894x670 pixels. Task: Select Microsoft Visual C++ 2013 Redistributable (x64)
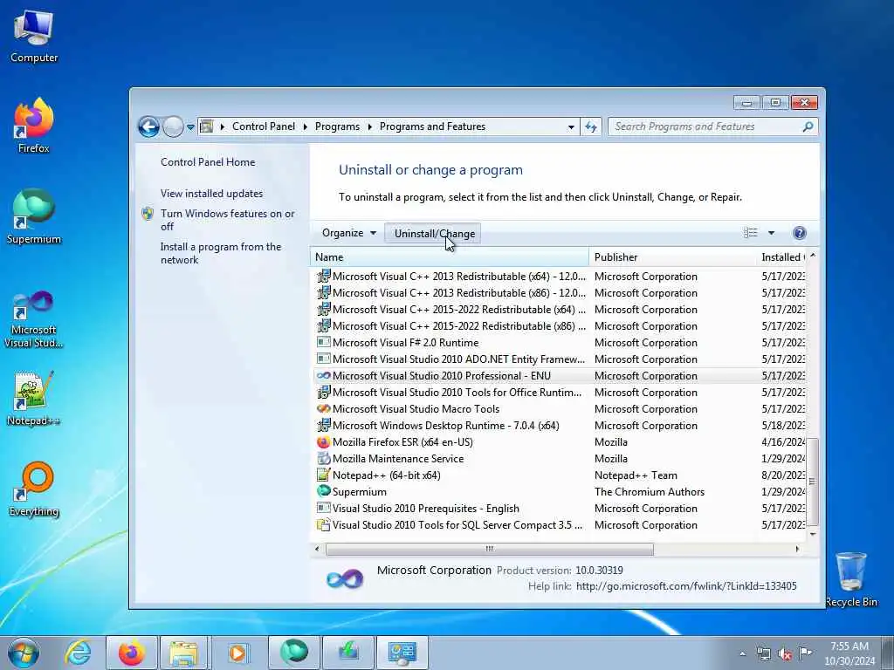(x=559, y=277)
